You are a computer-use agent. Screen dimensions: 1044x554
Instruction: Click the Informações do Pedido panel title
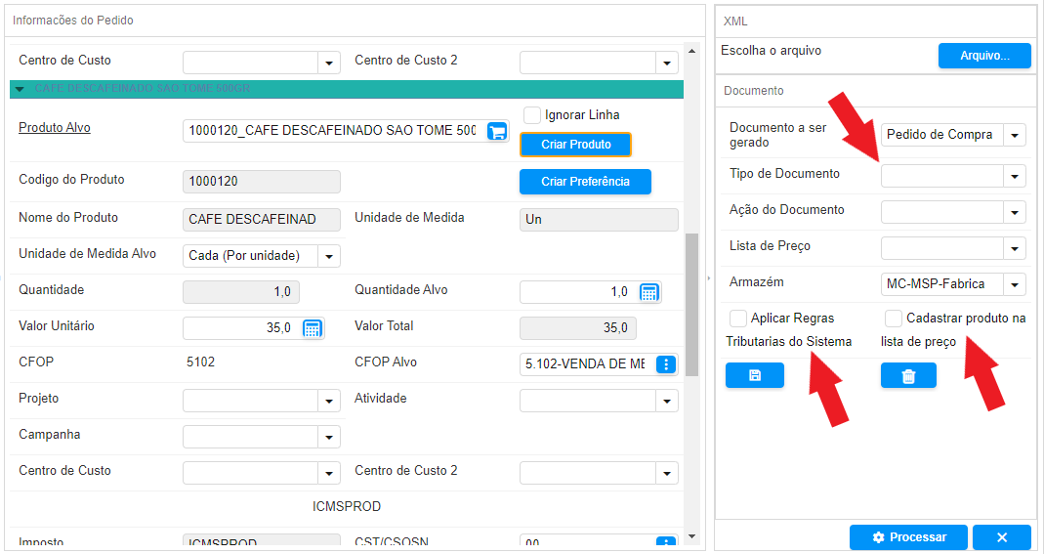click(x=72, y=21)
